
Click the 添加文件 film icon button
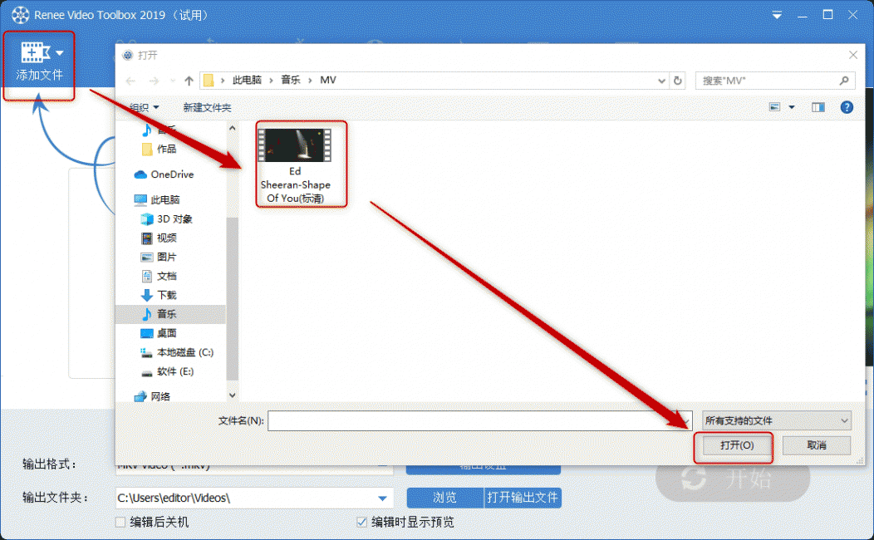click(36, 52)
